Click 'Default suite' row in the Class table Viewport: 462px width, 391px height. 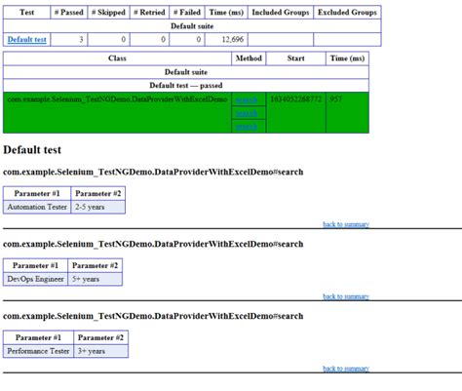[186, 72]
